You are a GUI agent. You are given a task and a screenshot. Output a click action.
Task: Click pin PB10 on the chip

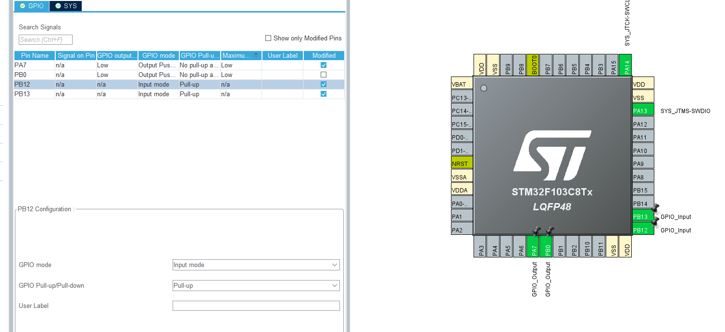click(x=587, y=246)
